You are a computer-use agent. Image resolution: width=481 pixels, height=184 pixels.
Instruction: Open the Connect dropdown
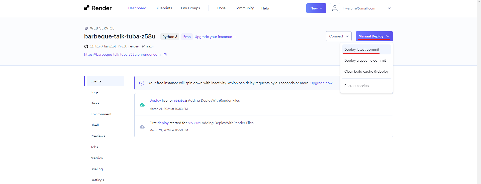pos(339,36)
